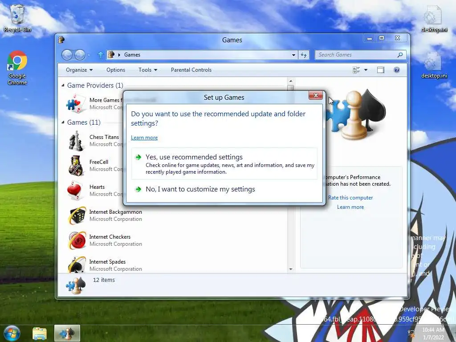Select the Internet Backgammon dice icon
The image size is (456, 342).
(x=77, y=216)
